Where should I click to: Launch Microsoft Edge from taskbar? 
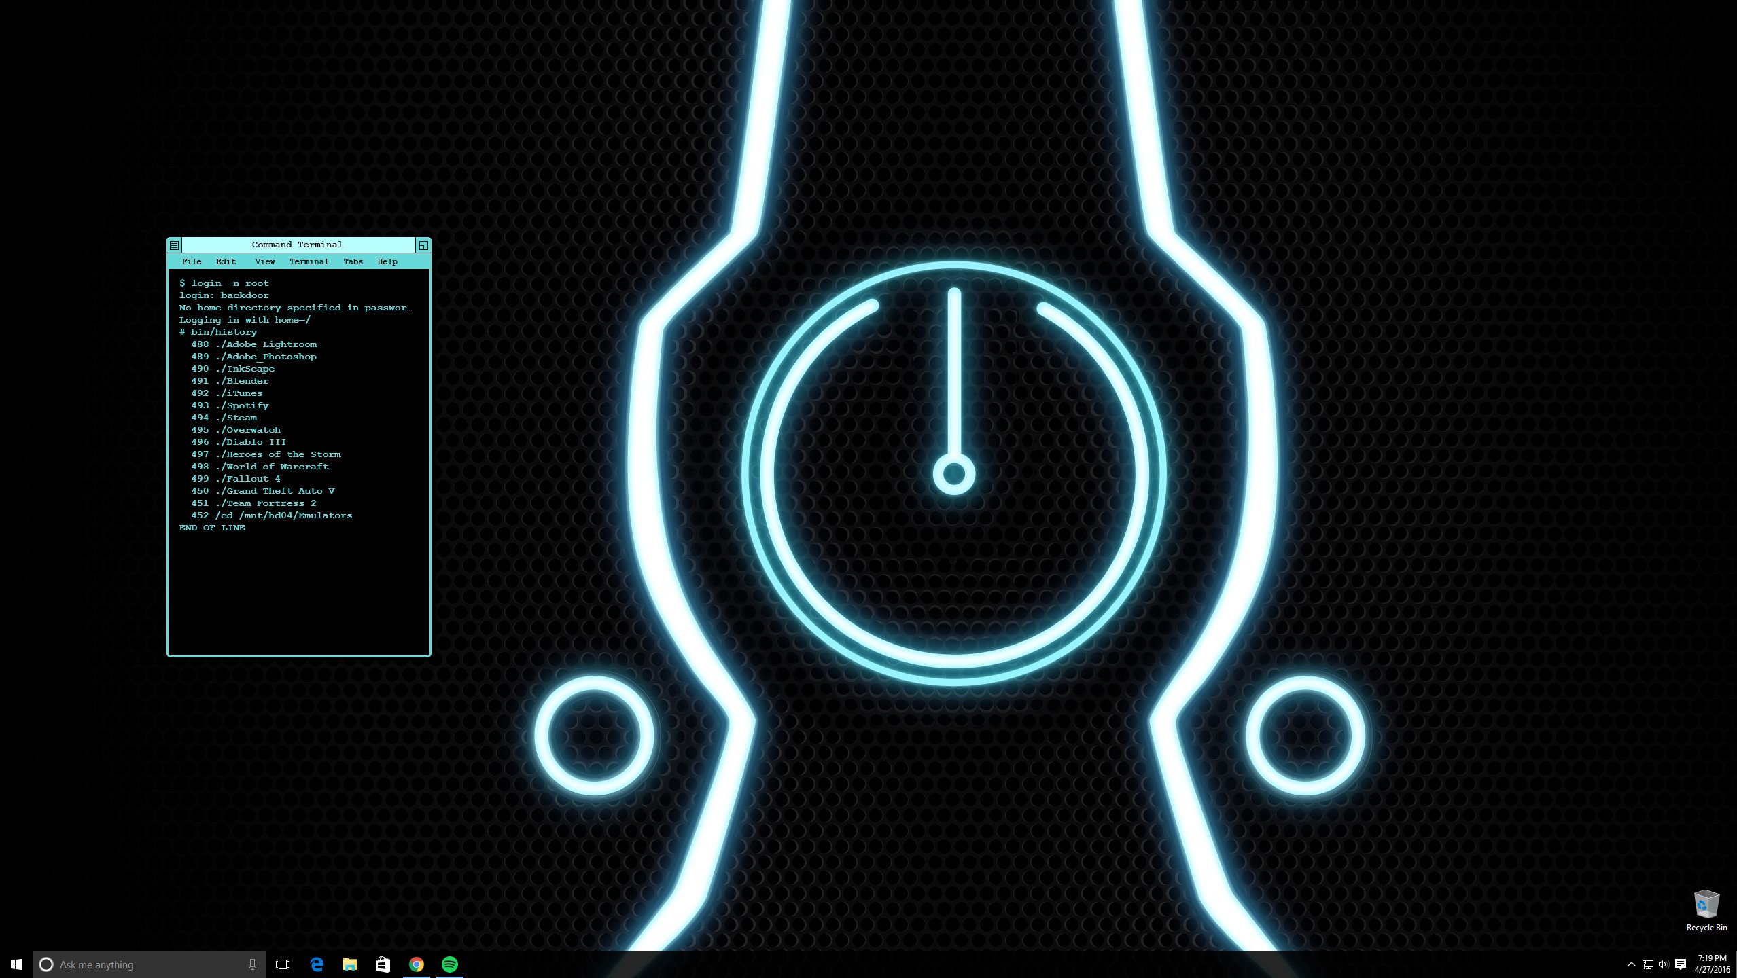(317, 964)
